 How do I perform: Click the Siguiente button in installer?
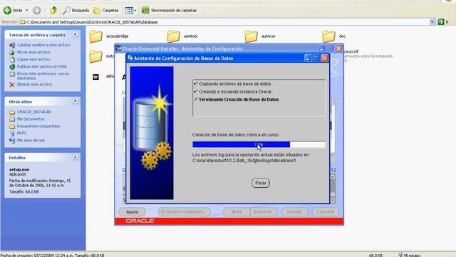click(x=263, y=212)
